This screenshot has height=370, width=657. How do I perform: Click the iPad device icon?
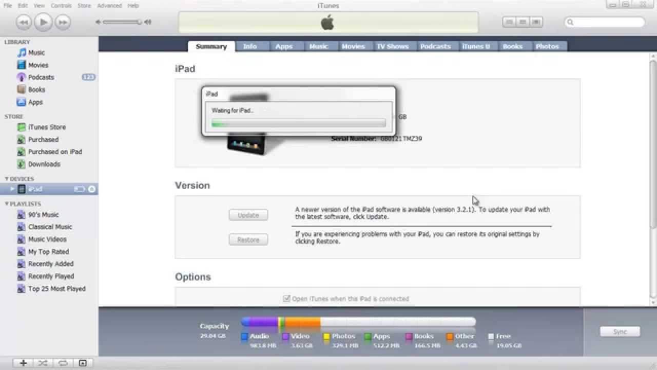(x=22, y=189)
